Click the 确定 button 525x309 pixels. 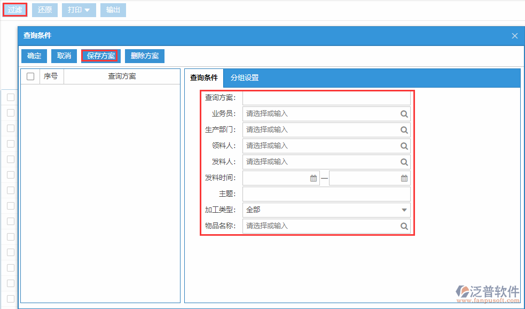pyautogui.click(x=34, y=56)
